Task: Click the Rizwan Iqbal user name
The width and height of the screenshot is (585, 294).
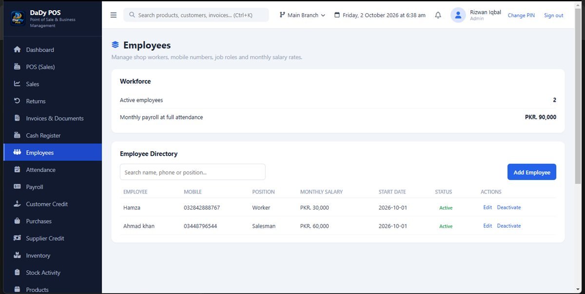Action: click(486, 12)
